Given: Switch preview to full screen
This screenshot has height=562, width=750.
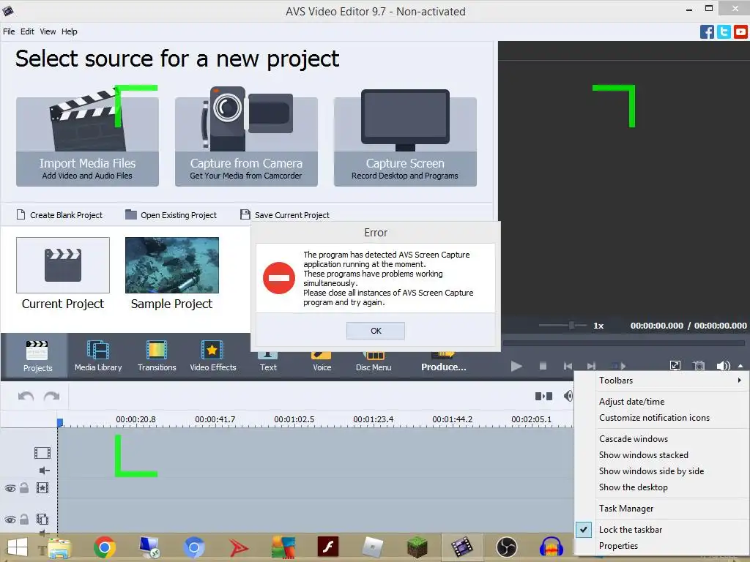Looking at the screenshot, I should point(675,366).
